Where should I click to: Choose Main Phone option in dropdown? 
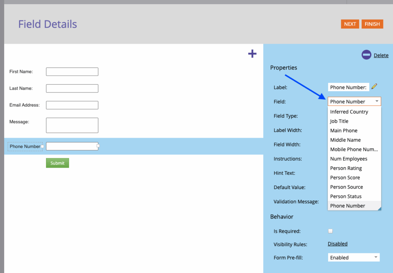(x=343, y=130)
